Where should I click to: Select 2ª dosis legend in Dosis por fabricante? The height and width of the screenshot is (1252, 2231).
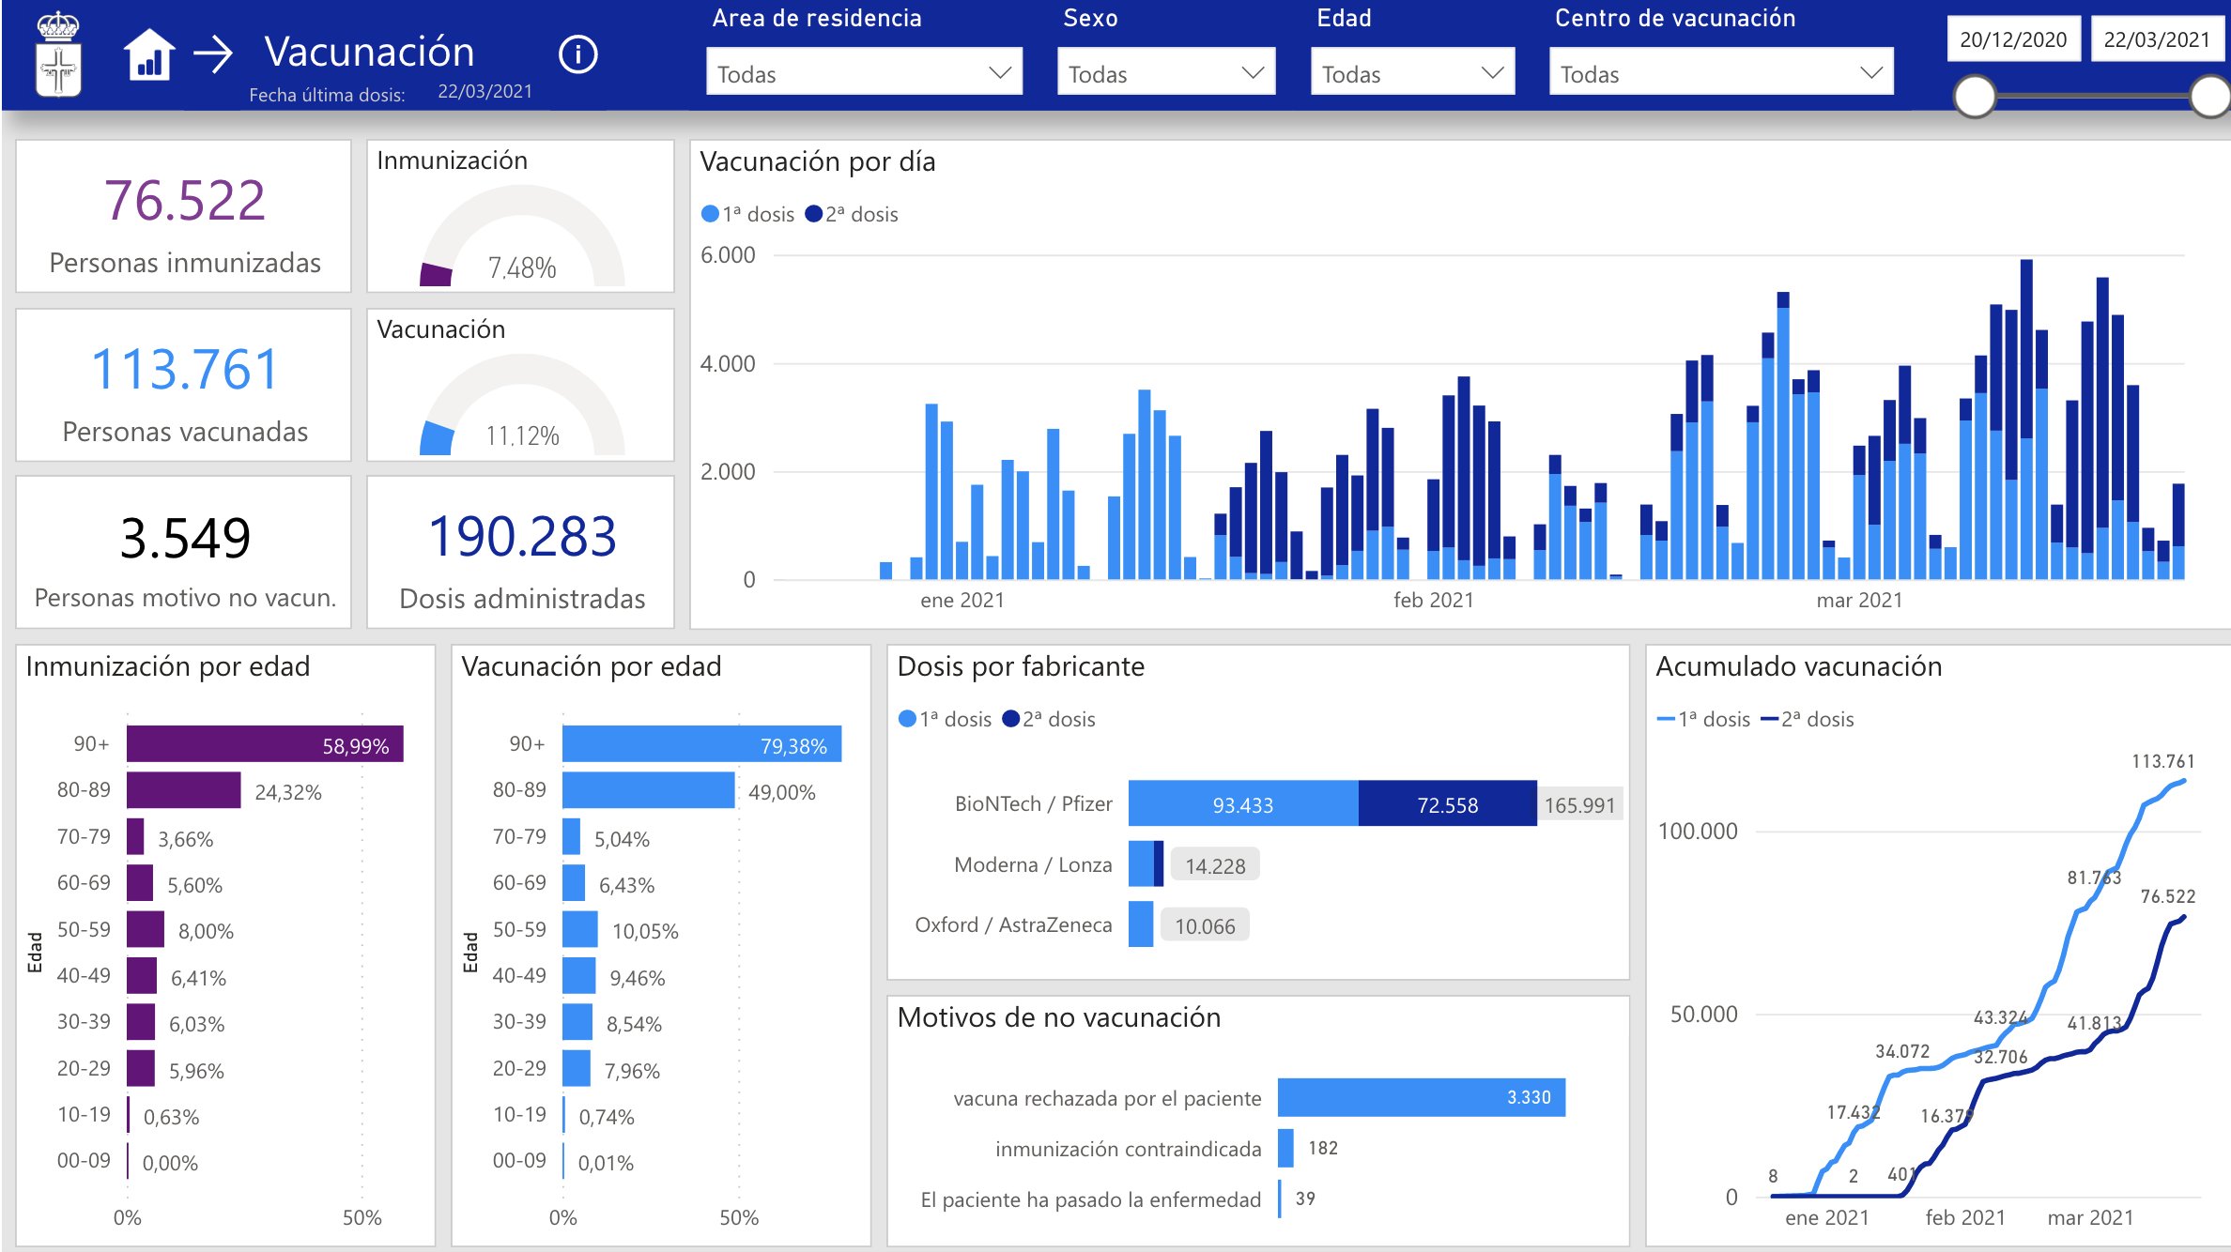1049,719
